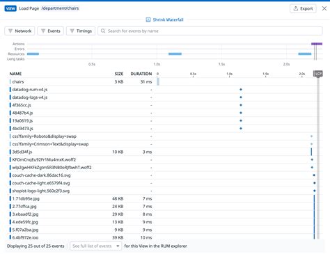The width and height of the screenshot is (330, 254).
Task: Click the first Resources bar in overview
Action: pyautogui.click(x=33, y=54)
